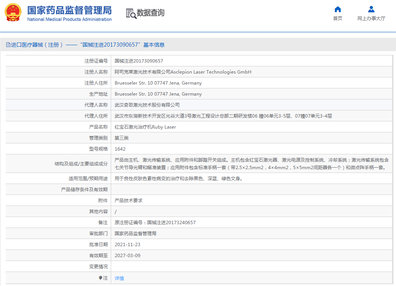
Task: Click approval date 2021-11-23
Action: 127,245
